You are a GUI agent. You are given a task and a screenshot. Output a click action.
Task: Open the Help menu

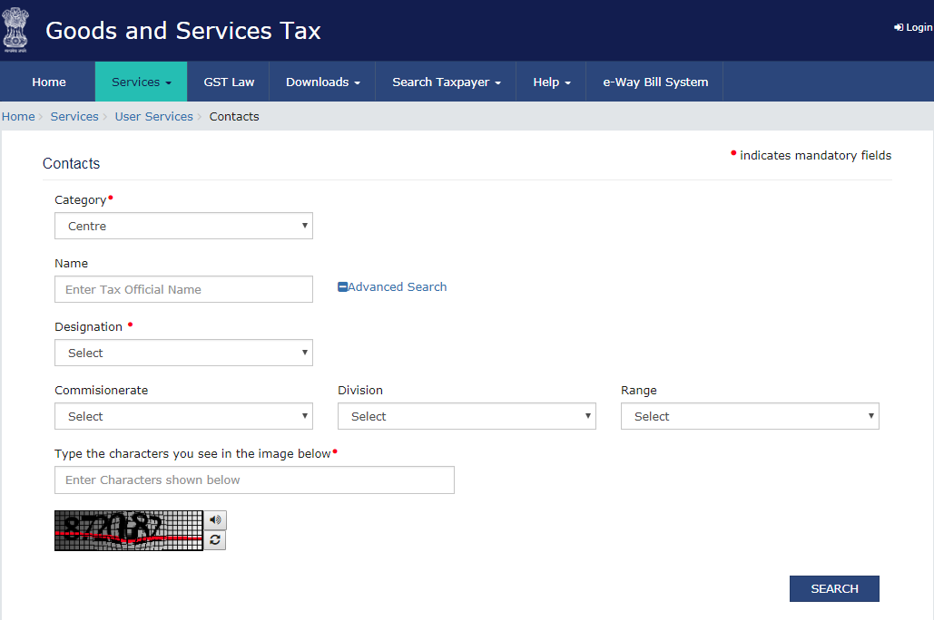pyautogui.click(x=552, y=82)
